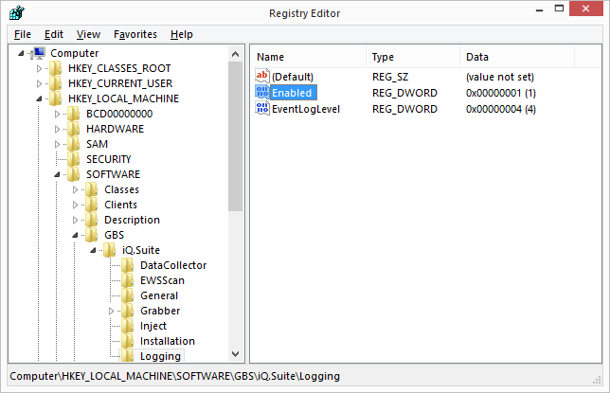Click the EventLogLevel DWORD icon

[x=262, y=109]
